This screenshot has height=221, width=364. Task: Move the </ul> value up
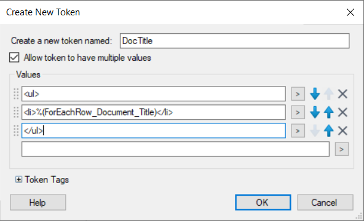pos(329,131)
